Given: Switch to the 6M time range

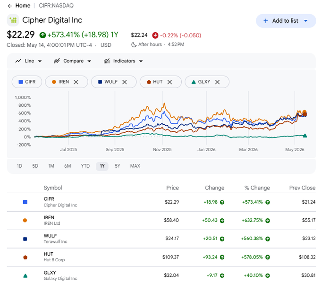Looking at the screenshot, I should coord(68,166).
